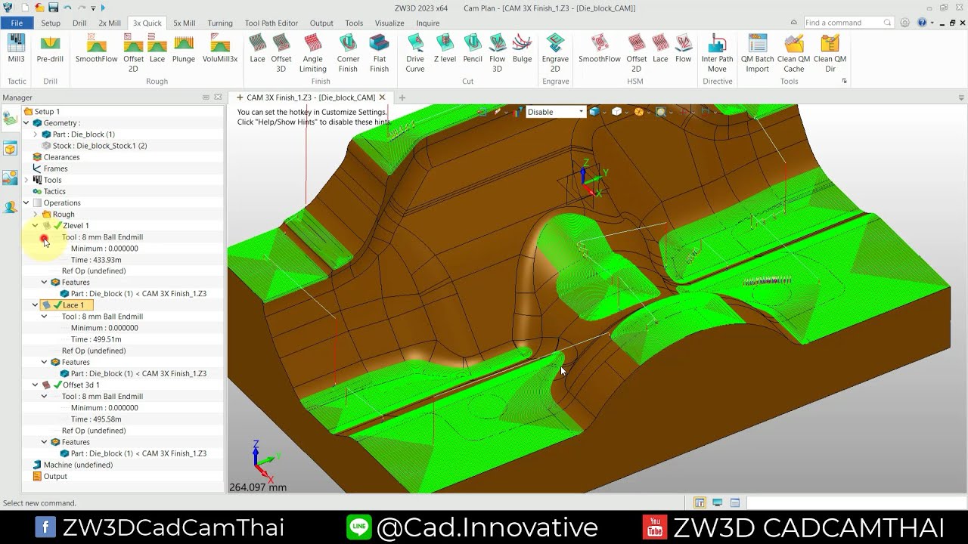Pick the VoluMill3x operation
The width and height of the screenshot is (968, 544).
pyautogui.click(x=220, y=48)
